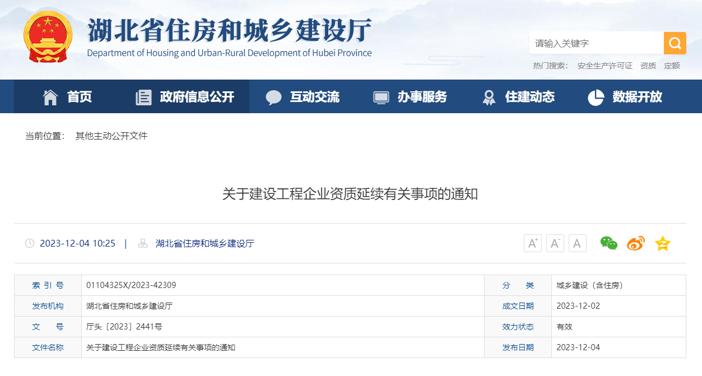Click hot search term 定额
This screenshot has width=702, height=376.
672,66
